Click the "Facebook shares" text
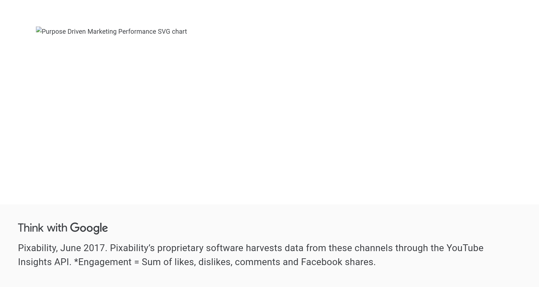This screenshot has height=287, width=539. pyautogui.click(x=338, y=262)
